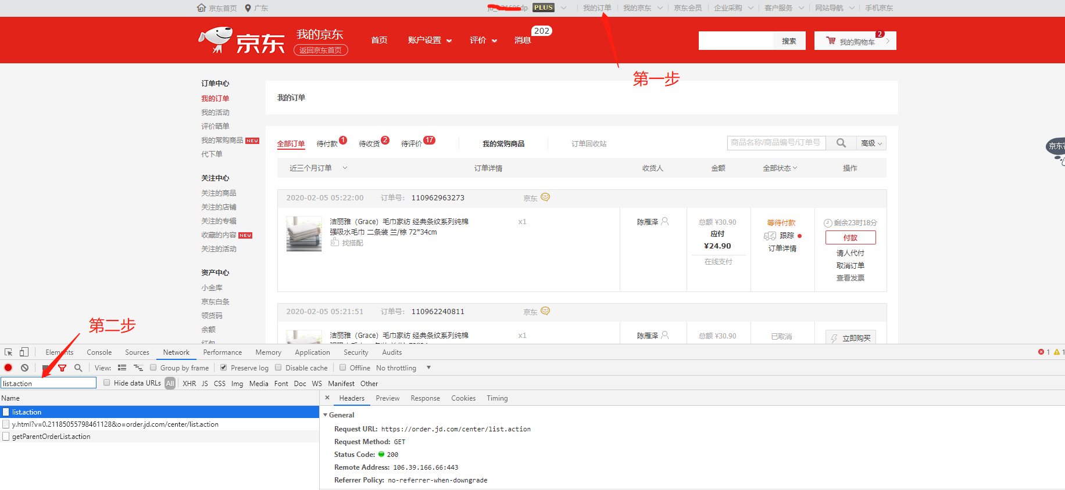Uncheck the Preserve log checkbox
Screen dimensions: 1065x490
223,368
